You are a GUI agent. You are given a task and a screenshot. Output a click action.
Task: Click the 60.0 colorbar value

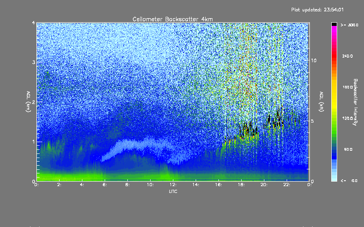click(x=348, y=150)
